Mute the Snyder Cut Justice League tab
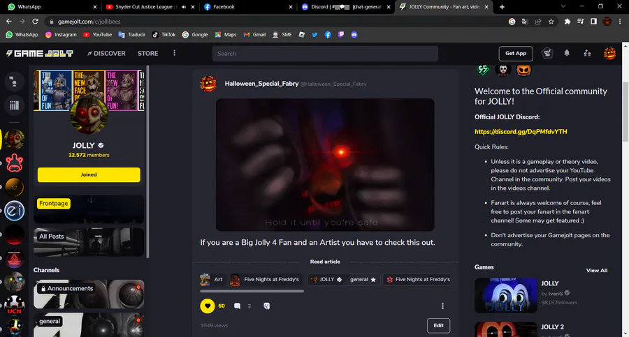This screenshot has height=337, width=629. click(184, 7)
